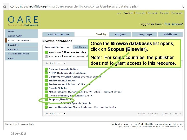Click Contact us footer link
Viewport: 187px width, 140px height.
pyautogui.click(x=11, y=124)
